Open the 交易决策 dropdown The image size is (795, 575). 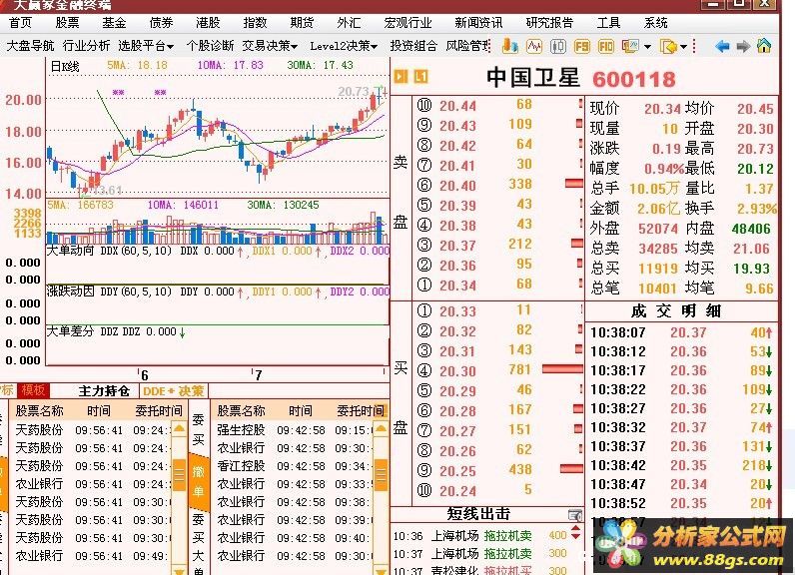point(270,46)
